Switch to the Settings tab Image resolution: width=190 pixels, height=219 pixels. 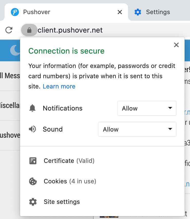click(158, 12)
